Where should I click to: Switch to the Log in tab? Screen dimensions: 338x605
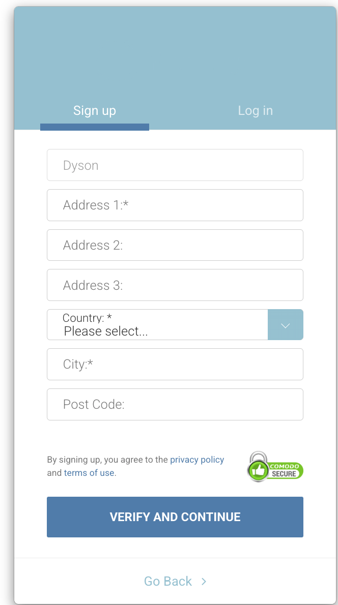point(255,110)
